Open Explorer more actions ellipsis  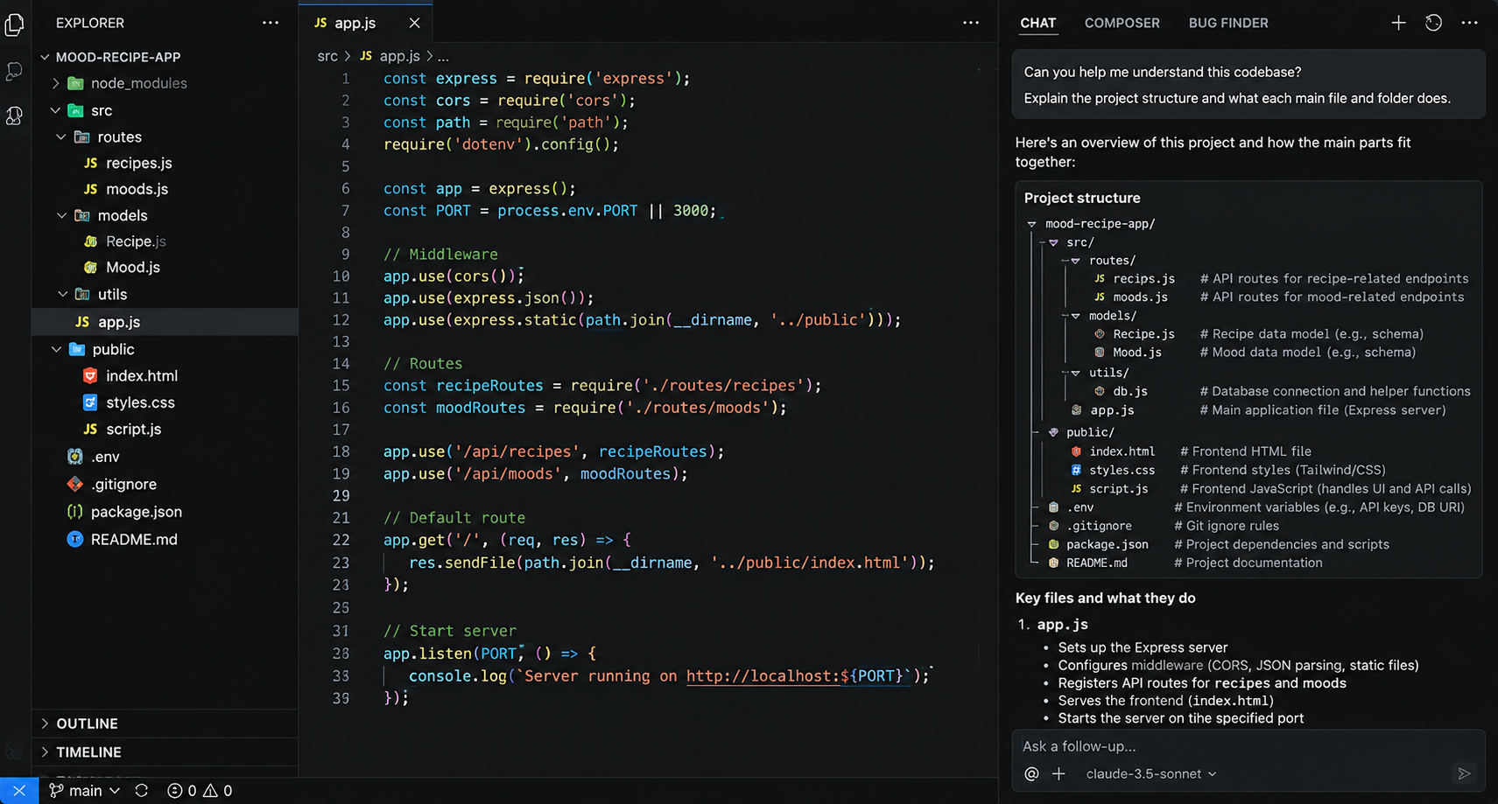(x=271, y=23)
